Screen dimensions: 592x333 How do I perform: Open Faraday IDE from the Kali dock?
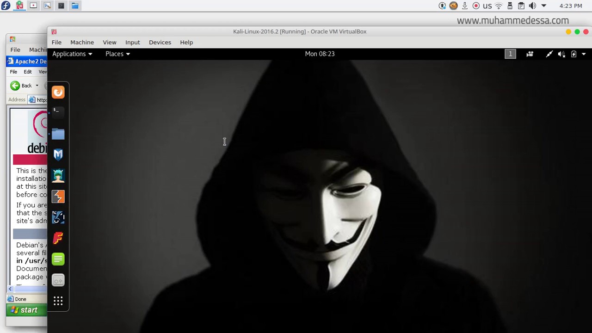coord(58,238)
